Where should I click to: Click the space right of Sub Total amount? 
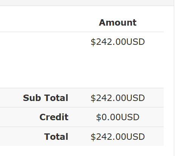point(154,98)
